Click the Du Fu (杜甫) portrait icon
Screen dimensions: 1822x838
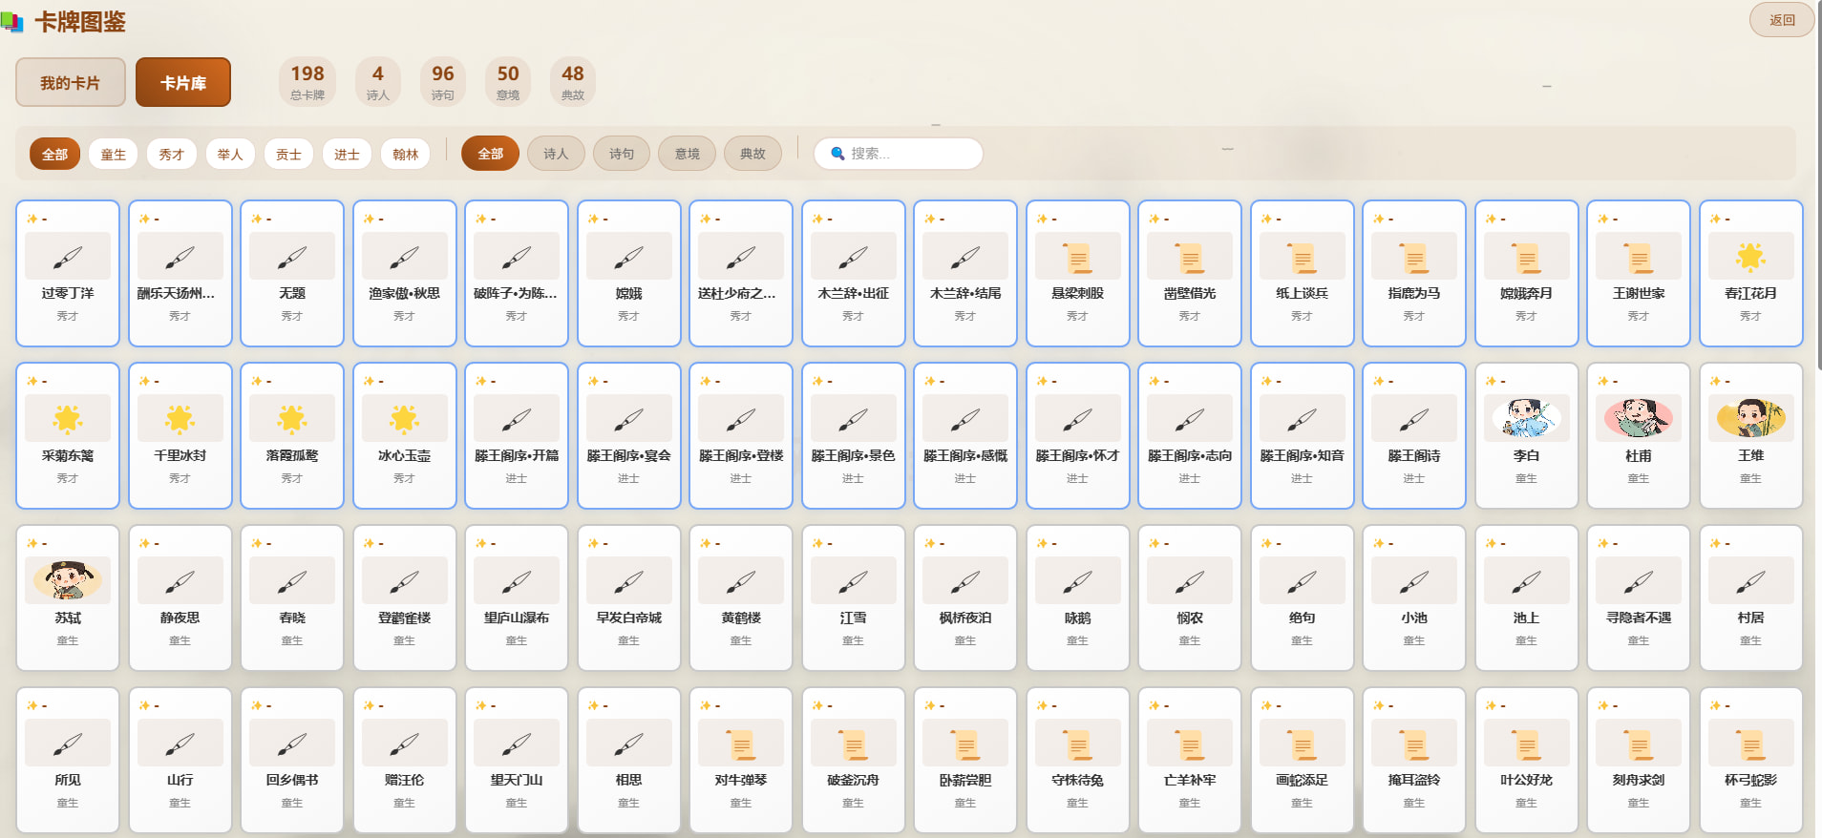click(1638, 418)
